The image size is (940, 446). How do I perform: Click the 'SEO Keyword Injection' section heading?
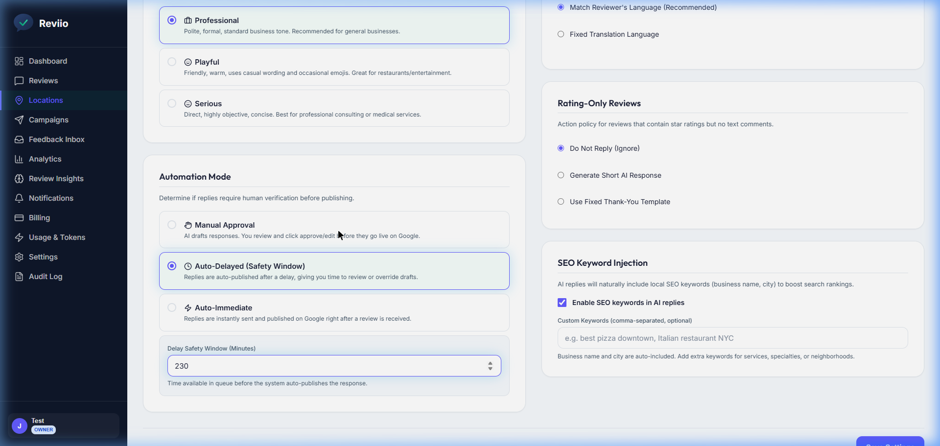pos(602,263)
